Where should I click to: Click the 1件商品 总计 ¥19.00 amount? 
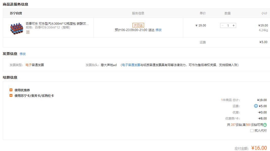tap(262, 100)
